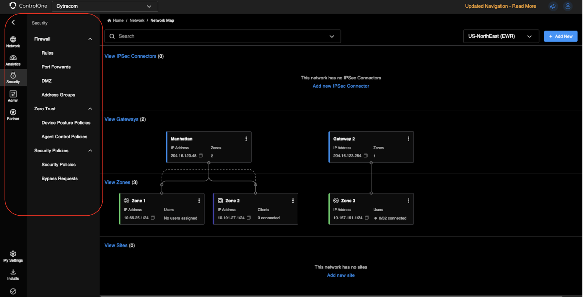Click the Add New button
Viewport: 583px width, 298px height.
[x=560, y=36]
